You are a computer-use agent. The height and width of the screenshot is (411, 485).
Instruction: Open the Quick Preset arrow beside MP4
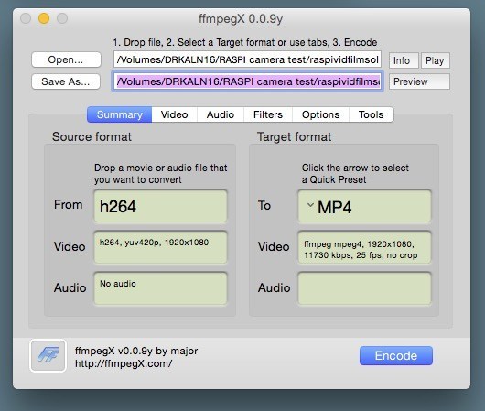[310, 205]
